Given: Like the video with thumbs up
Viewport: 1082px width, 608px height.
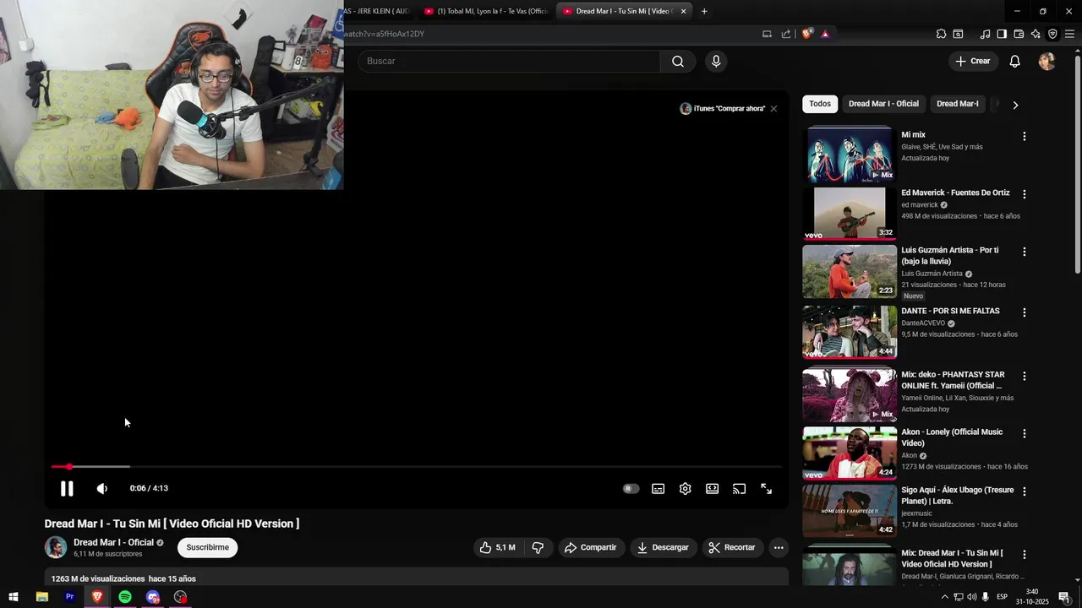Looking at the screenshot, I should [x=497, y=547].
